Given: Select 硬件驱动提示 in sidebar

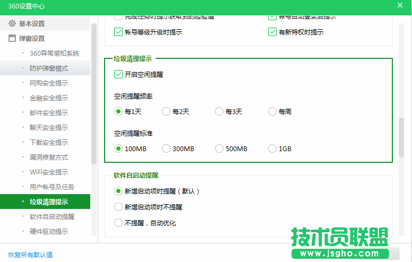Looking at the screenshot, I should [x=45, y=231].
